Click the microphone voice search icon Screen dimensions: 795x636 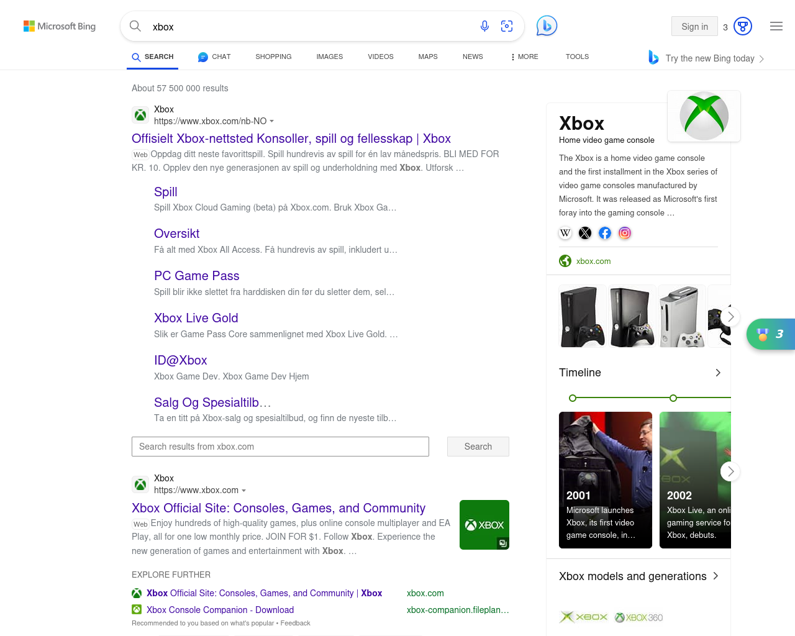(484, 26)
